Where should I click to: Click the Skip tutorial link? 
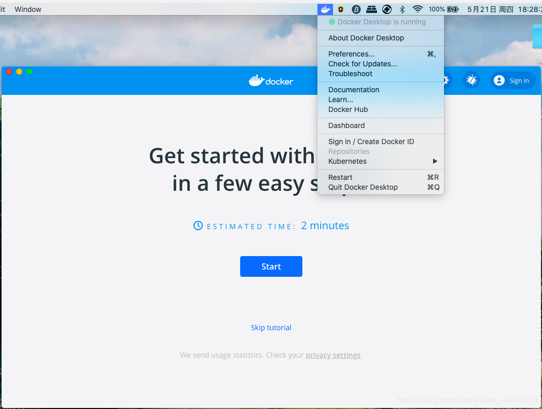(271, 328)
